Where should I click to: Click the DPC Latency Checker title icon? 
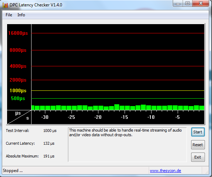pyautogui.click(x=5, y=5)
